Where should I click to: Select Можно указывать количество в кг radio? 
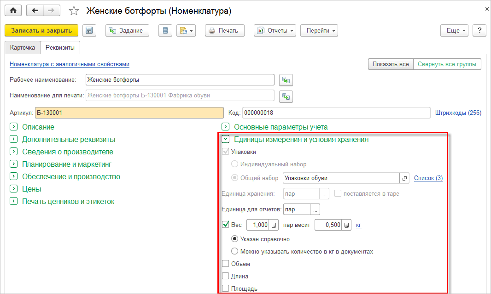click(x=235, y=251)
